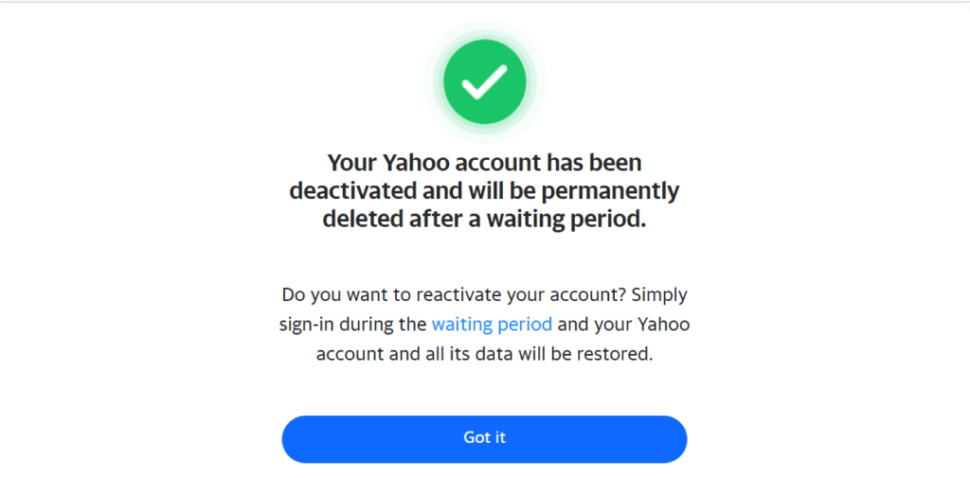Click heading line "deleted after a waiting period."
The height and width of the screenshot is (478, 970).
[484, 220]
